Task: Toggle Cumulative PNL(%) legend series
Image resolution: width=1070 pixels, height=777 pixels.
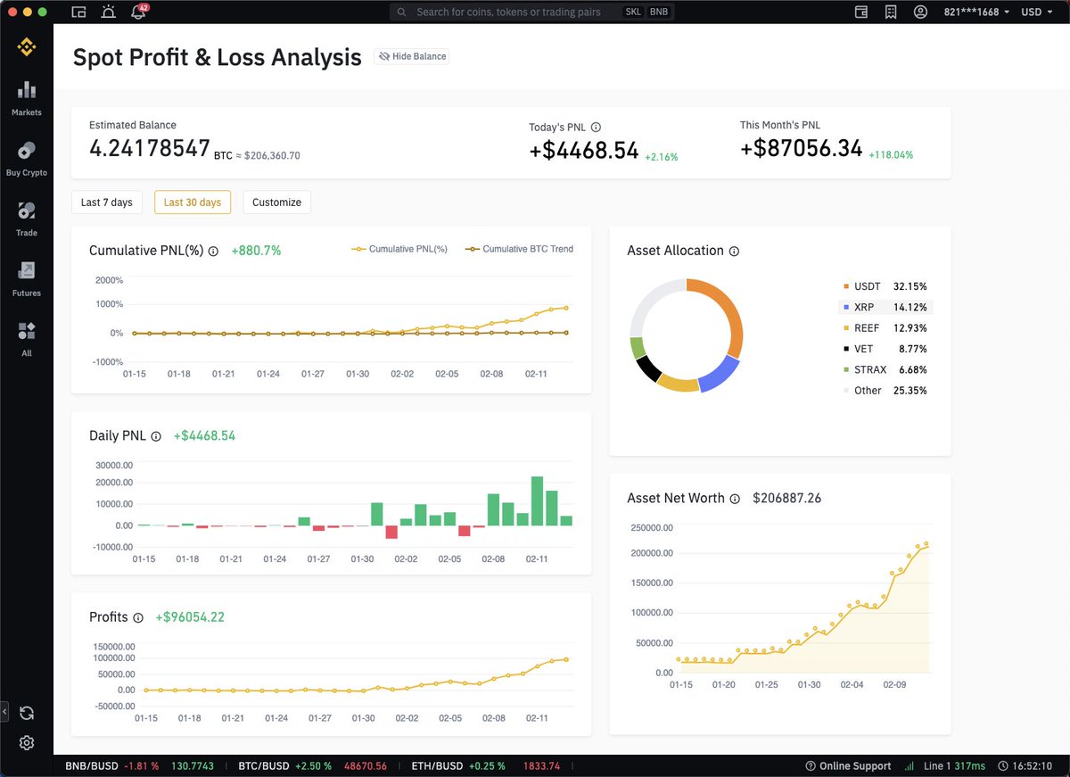Action: pos(399,249)
